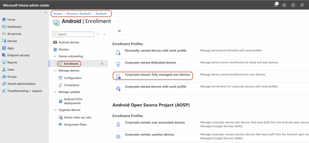Collapse the Device onboarding section
The width and height of the screenshot is (309, 143).
pyautogui.click(x=55, y=56)
